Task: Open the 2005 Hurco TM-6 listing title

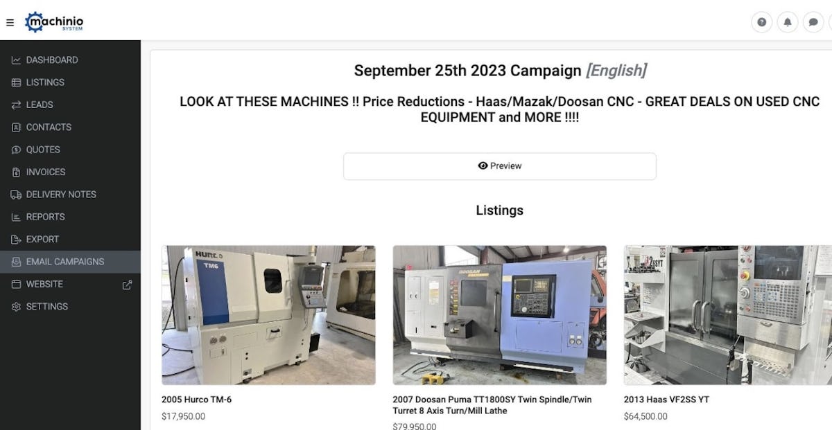Action: coord(196,400)
